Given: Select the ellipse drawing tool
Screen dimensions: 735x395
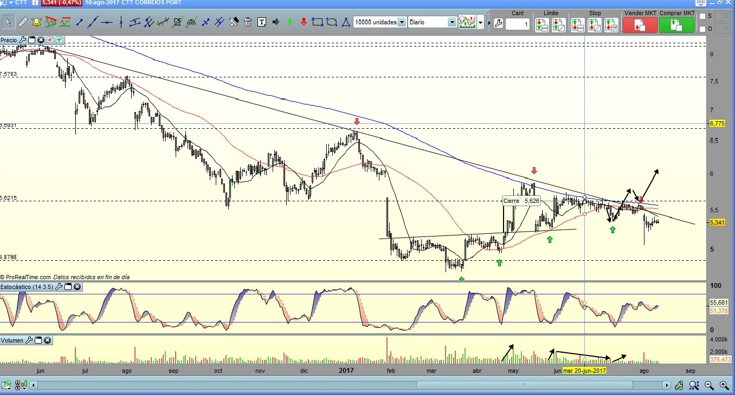Looking at the screenshot, I should tap(332, 22).
